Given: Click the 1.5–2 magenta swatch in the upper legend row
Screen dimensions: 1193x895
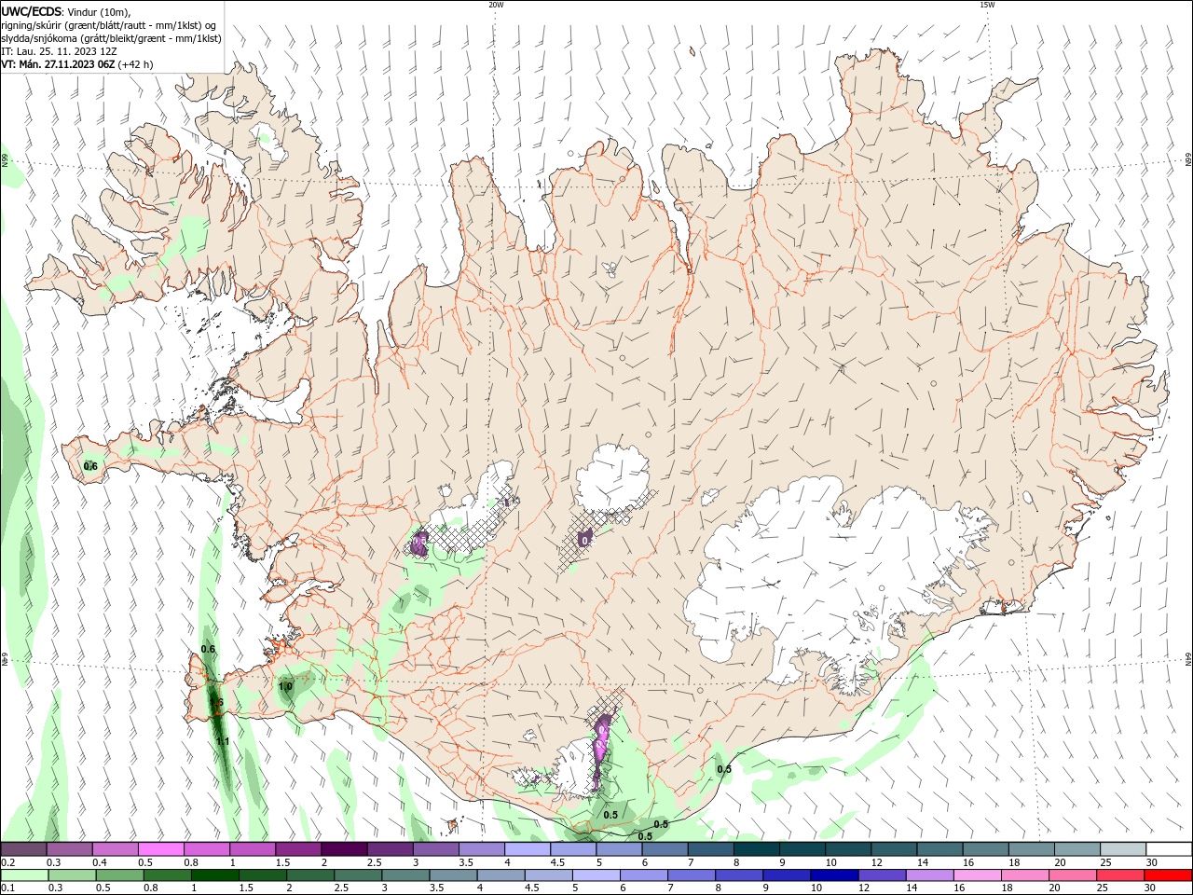Looking at the screenshot, I should click(x=298, y=849).
